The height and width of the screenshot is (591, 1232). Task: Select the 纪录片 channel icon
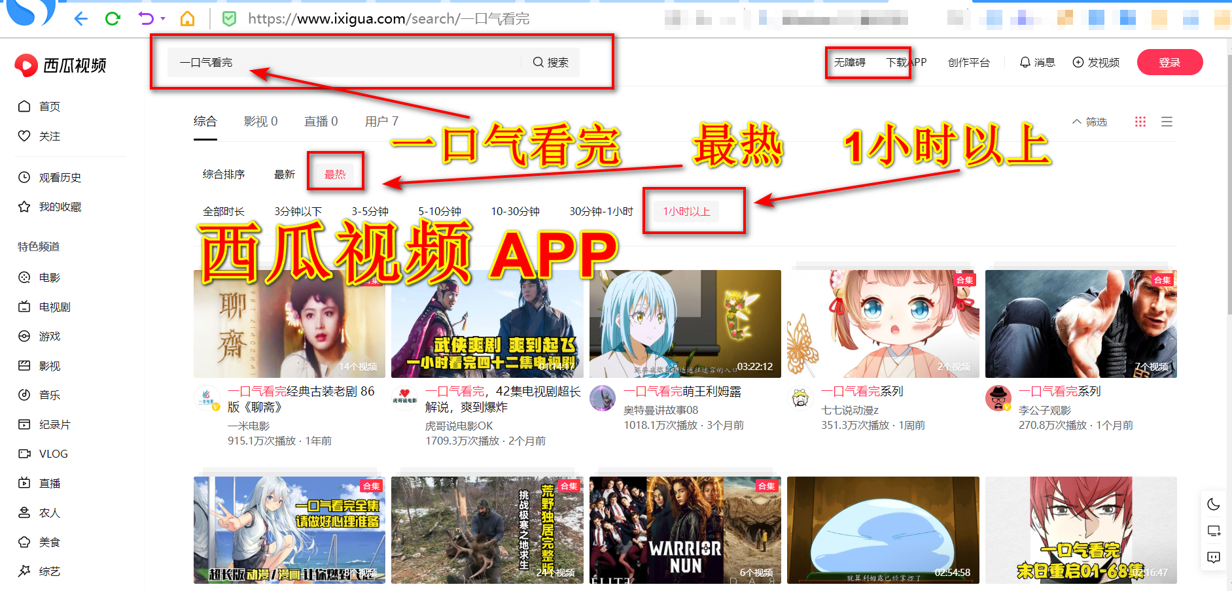[24, 424]
